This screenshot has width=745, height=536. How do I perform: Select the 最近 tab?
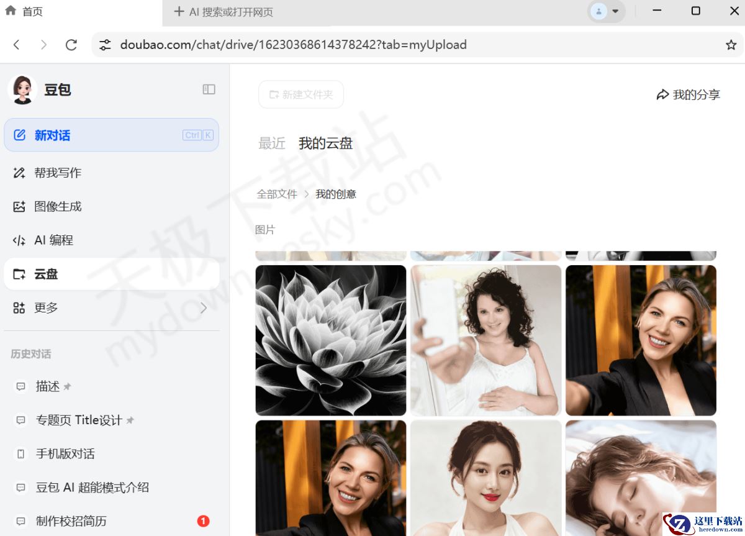click(x=271, y=143)
